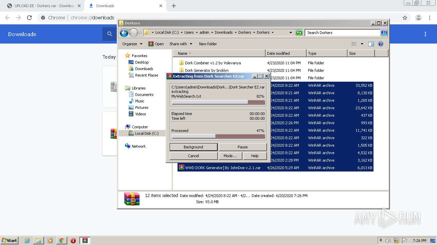Change view using the views icon
Viewport: 437px width, 245px height.
click(354, 44)
